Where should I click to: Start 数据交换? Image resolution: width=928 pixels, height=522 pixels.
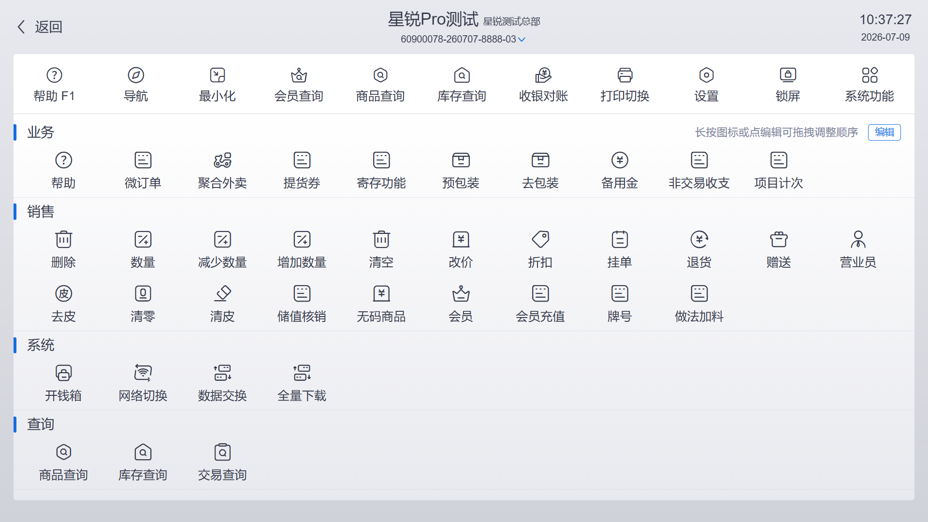pyautogui.click(x=222, y=383)
